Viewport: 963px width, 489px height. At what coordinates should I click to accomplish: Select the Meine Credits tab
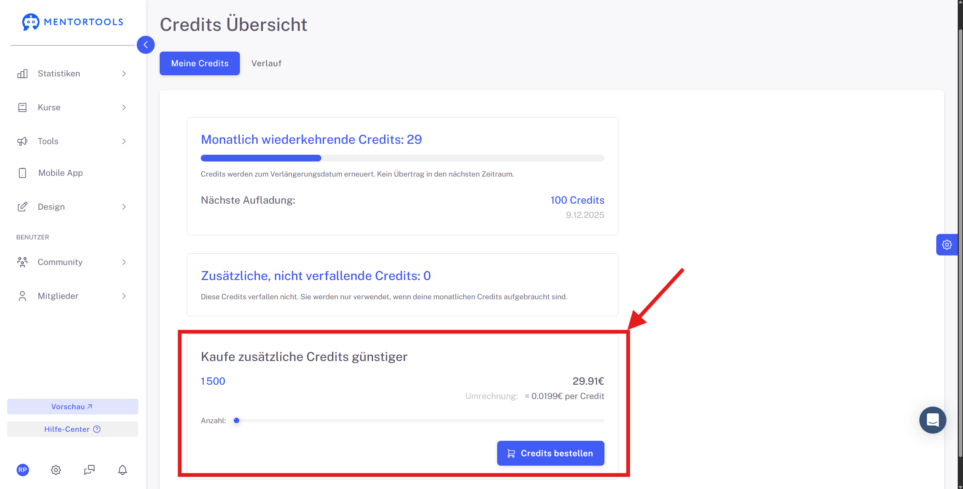click(200, 63)
